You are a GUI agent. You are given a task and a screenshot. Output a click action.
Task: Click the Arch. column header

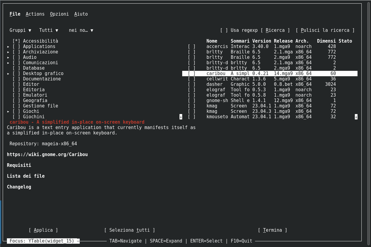coord(302,41)
